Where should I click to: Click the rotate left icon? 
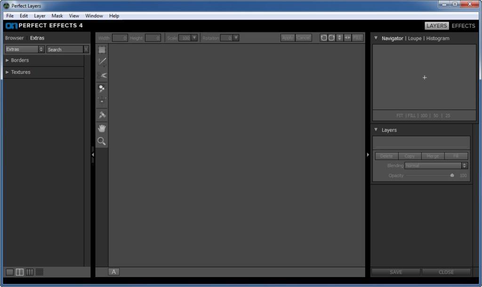pos(324,38)
